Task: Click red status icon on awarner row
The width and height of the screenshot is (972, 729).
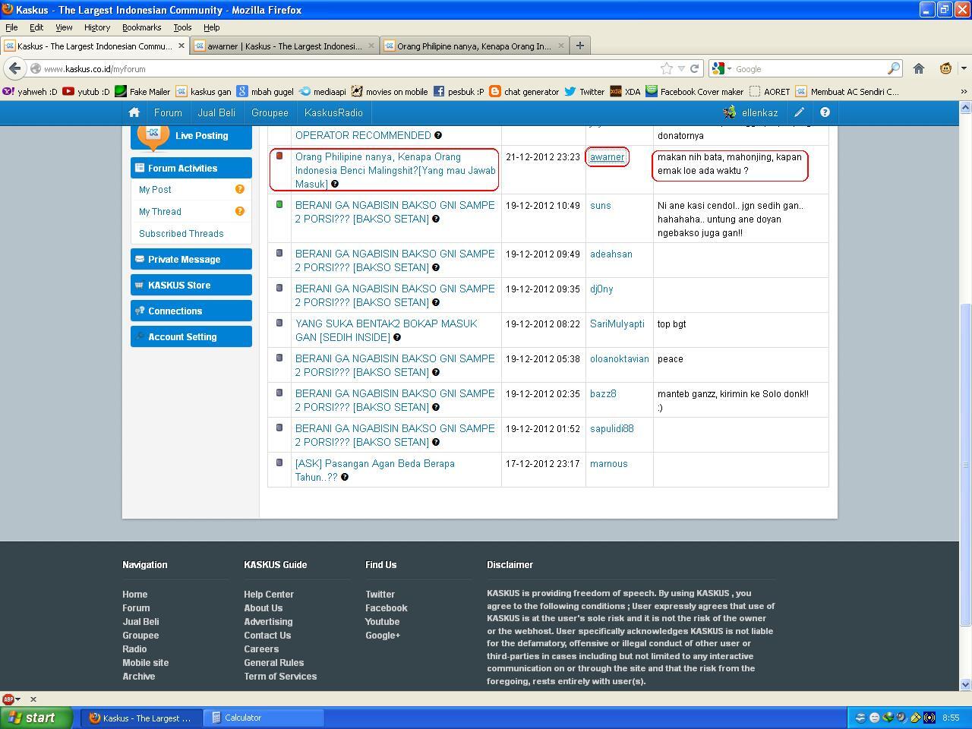Action: click(279, 156)
